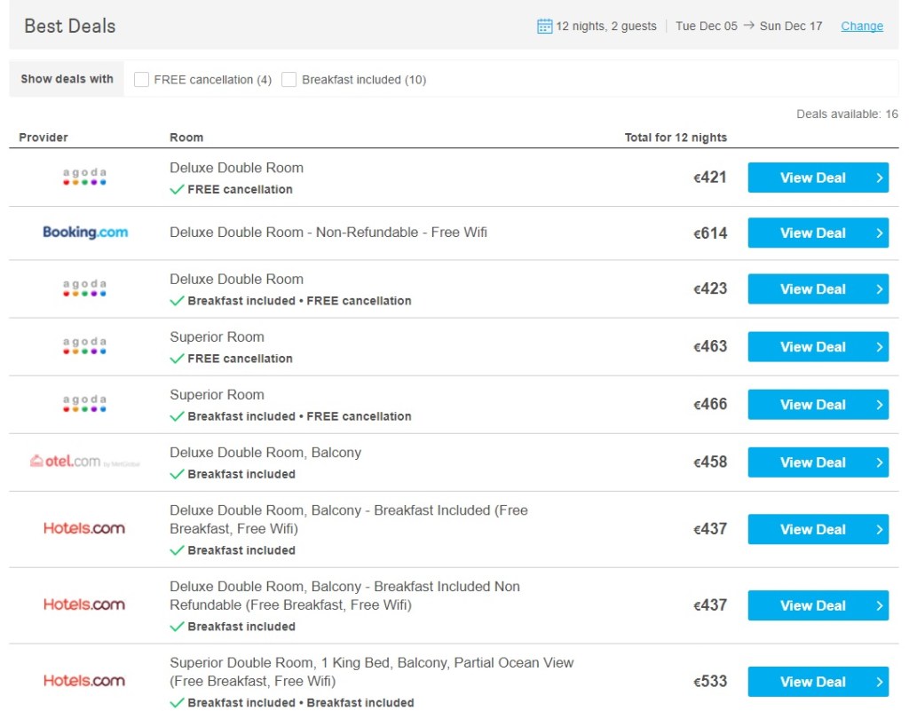
Task: Click the agoda logo for the €423 deal
Action: click(x=84, y=288)
